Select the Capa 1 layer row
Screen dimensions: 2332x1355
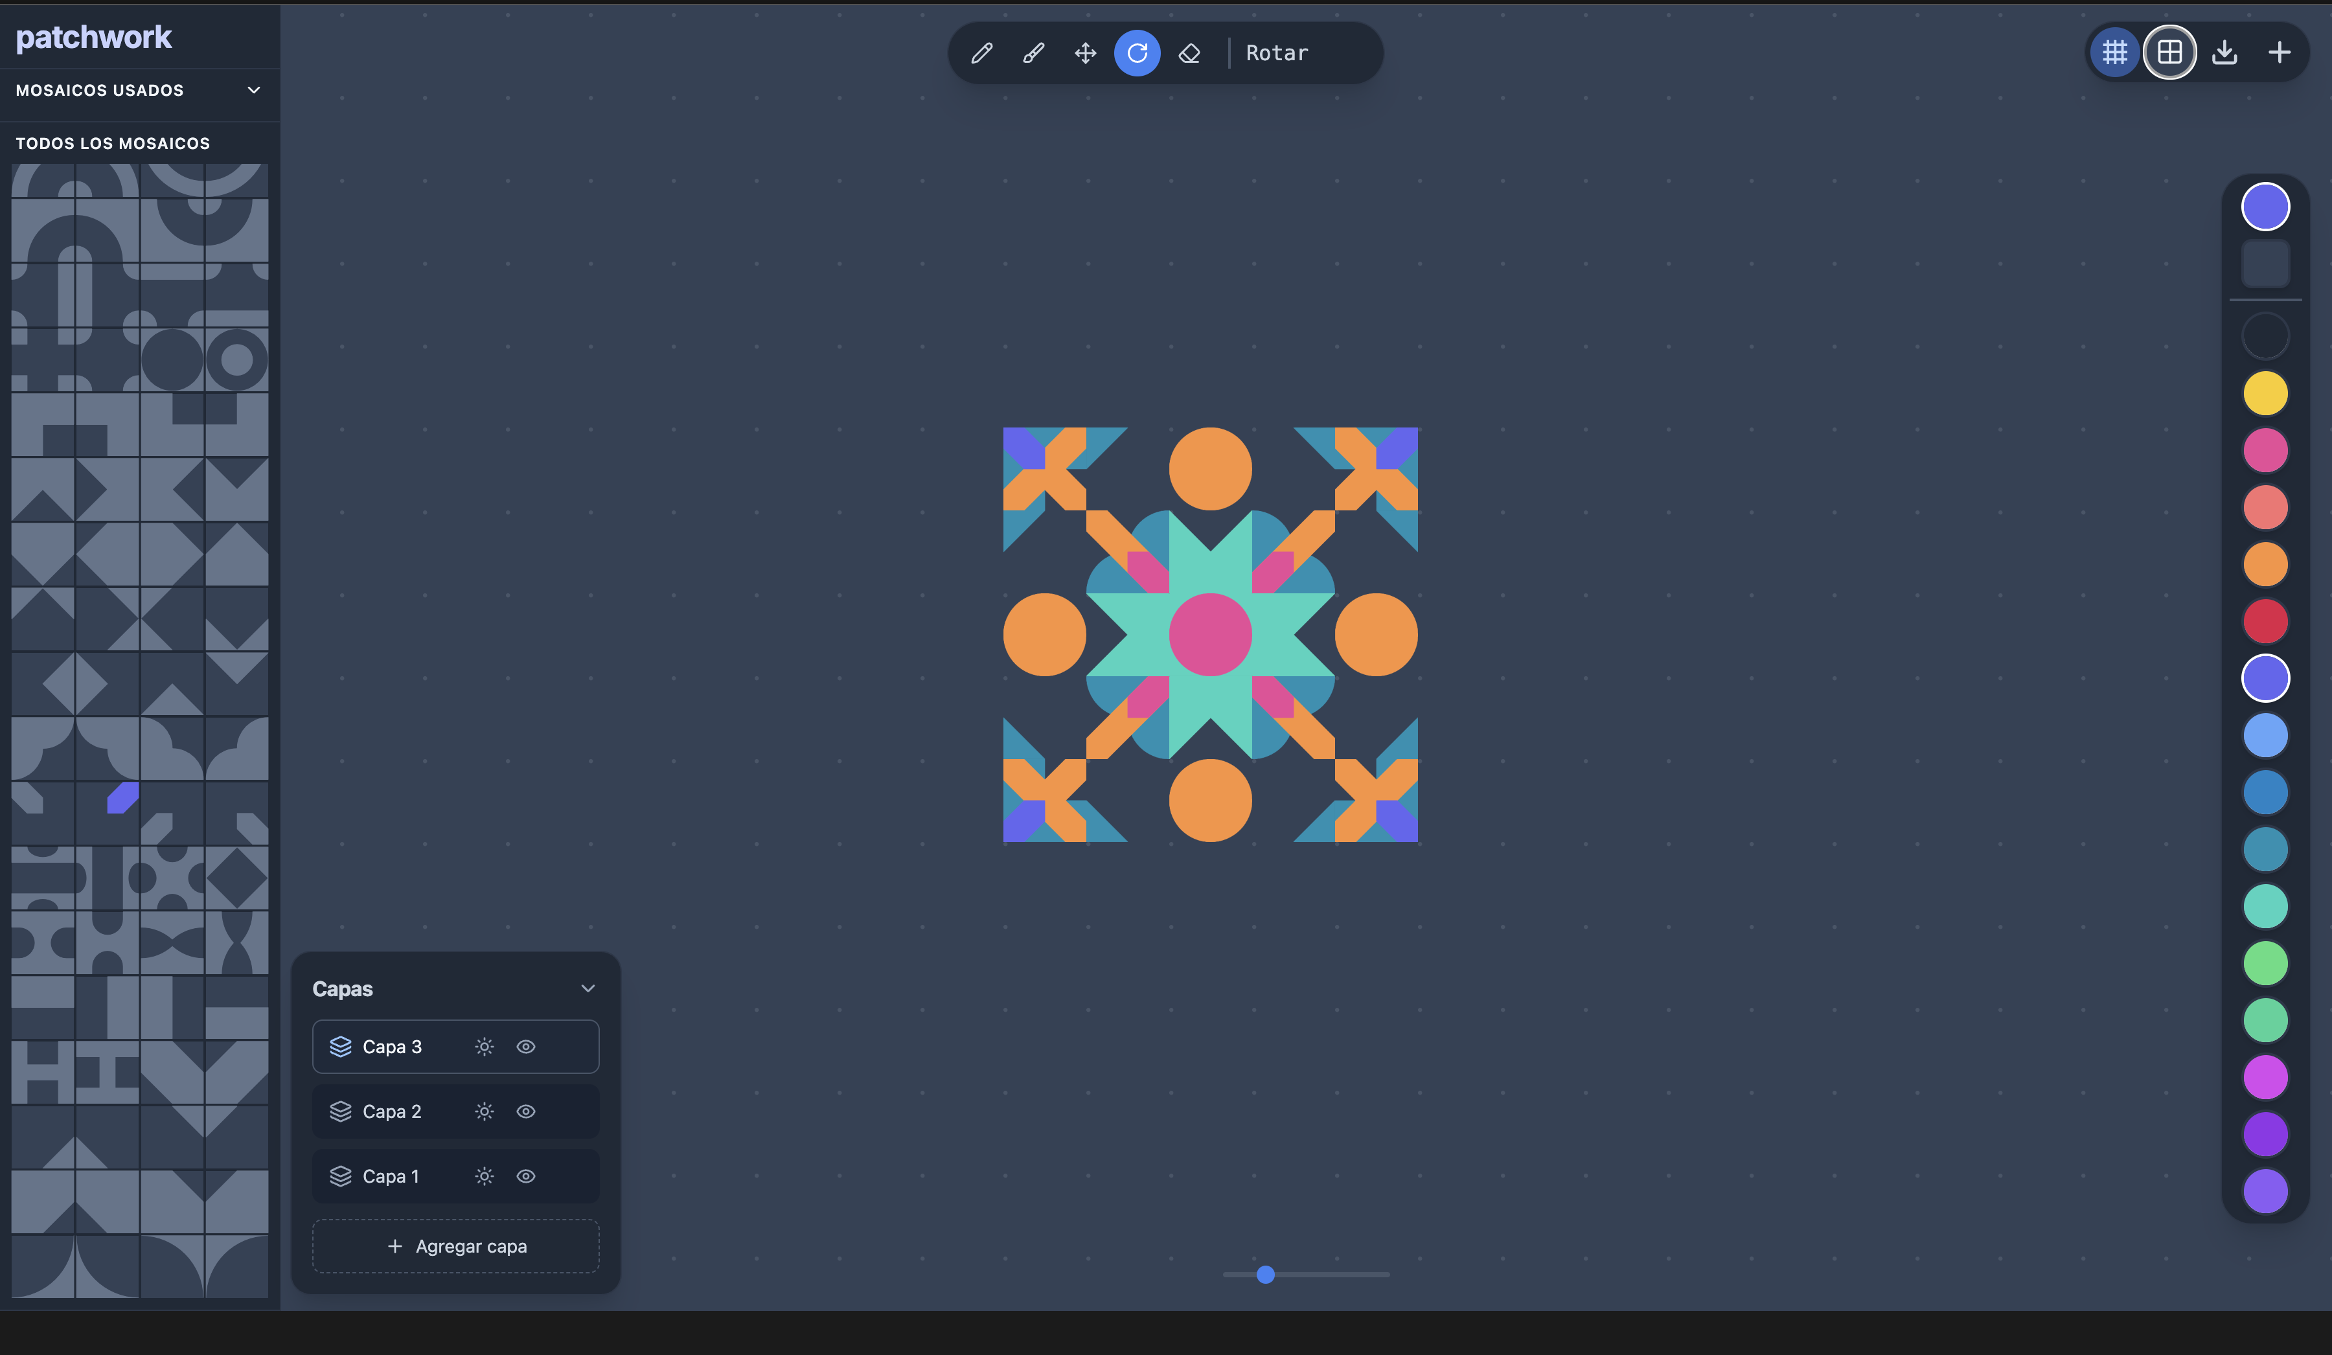pyautogui.click(x=455, y=1176)
